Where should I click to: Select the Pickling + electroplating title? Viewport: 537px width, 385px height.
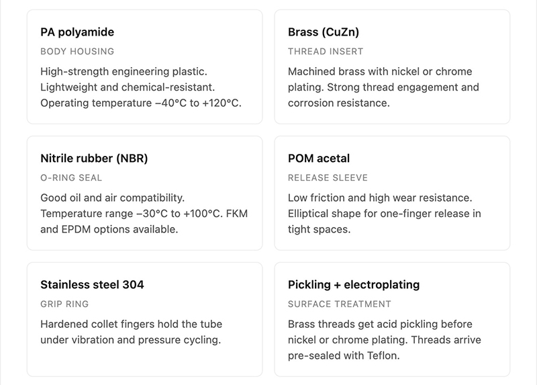tap(354, 284)
